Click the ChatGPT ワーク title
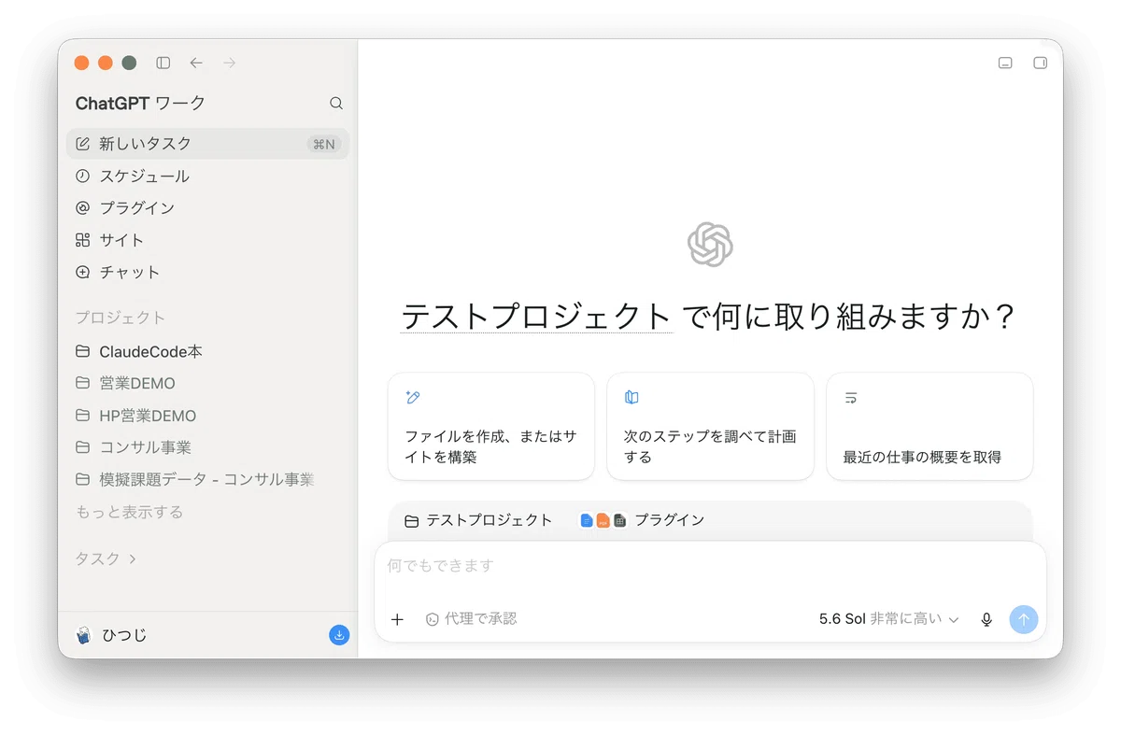1121x735 pixels. pos(140,104)
